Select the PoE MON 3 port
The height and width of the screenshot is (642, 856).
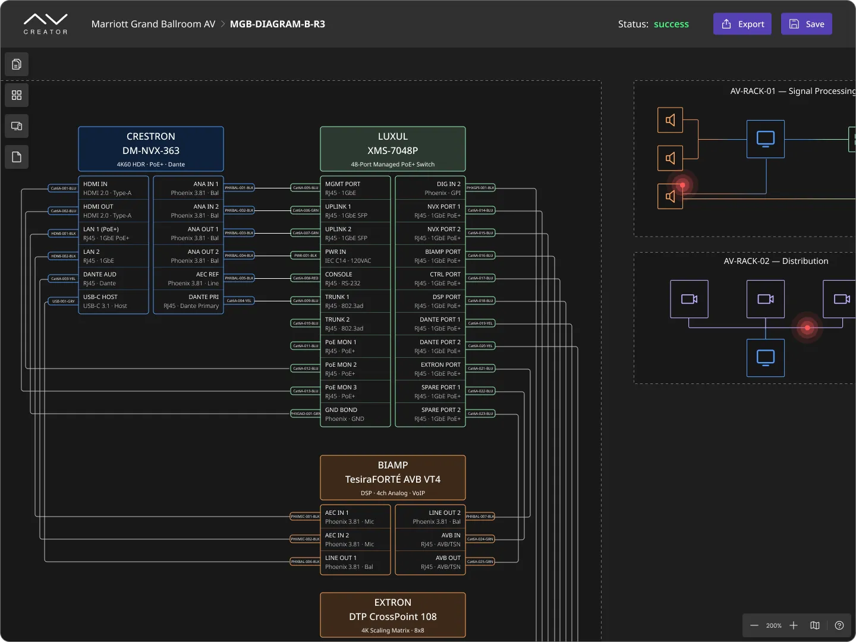[355, 391]
